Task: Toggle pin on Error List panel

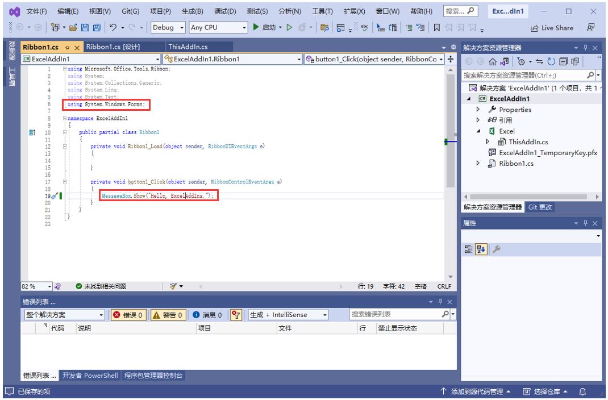Action: 440,302
